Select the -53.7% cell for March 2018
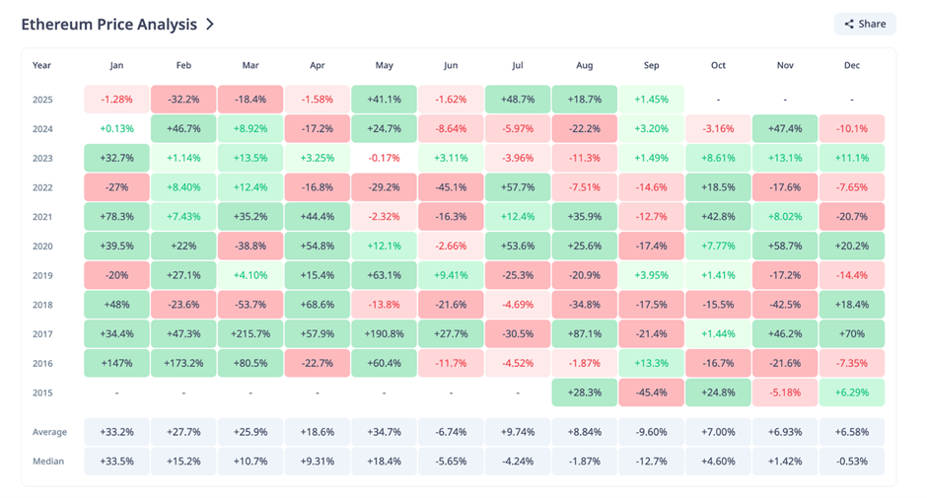Viewport: 927px width, 498px height. [x=250, y=305]
